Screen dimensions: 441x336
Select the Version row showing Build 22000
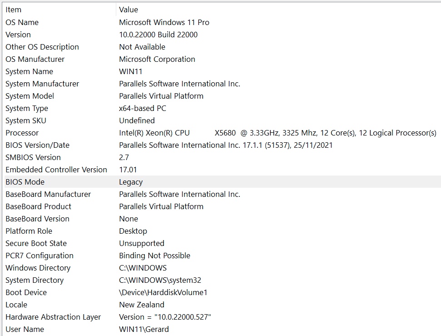click(x=18, y=35)
